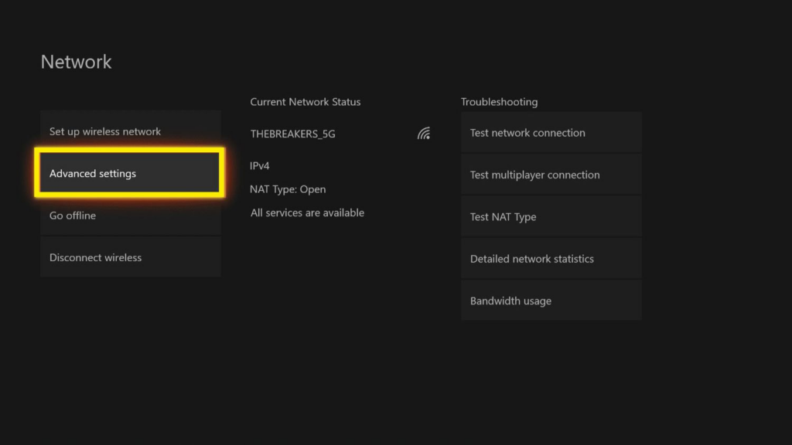Run Test NAT Type
The width and height of the screenshot is (792, 445).
tap(551, 217)
